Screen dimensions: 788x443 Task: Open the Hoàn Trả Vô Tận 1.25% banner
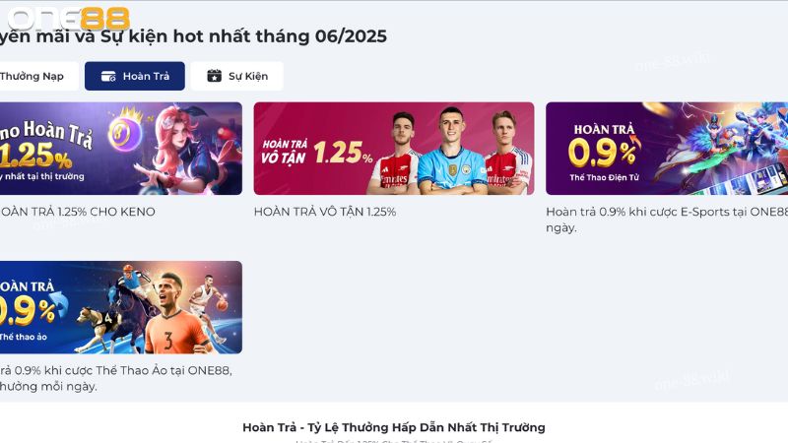coord(394,149)
